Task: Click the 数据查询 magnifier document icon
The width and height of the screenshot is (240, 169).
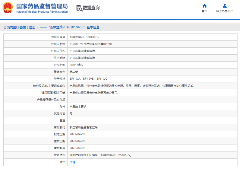Action: point(79,8)
